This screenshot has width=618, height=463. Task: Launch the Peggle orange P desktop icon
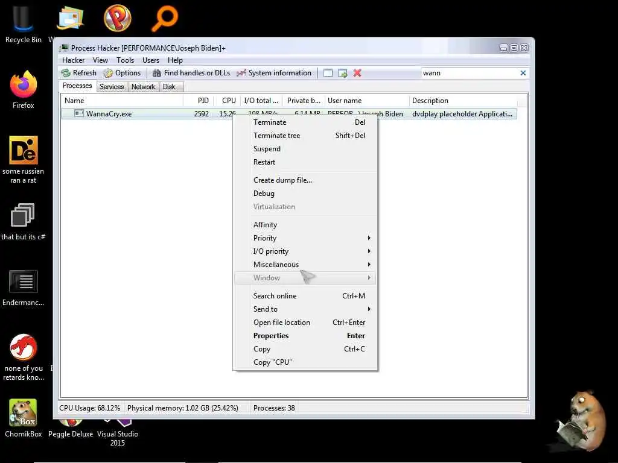(118, 18)
